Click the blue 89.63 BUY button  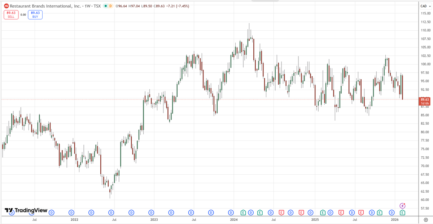coord(36,15)
